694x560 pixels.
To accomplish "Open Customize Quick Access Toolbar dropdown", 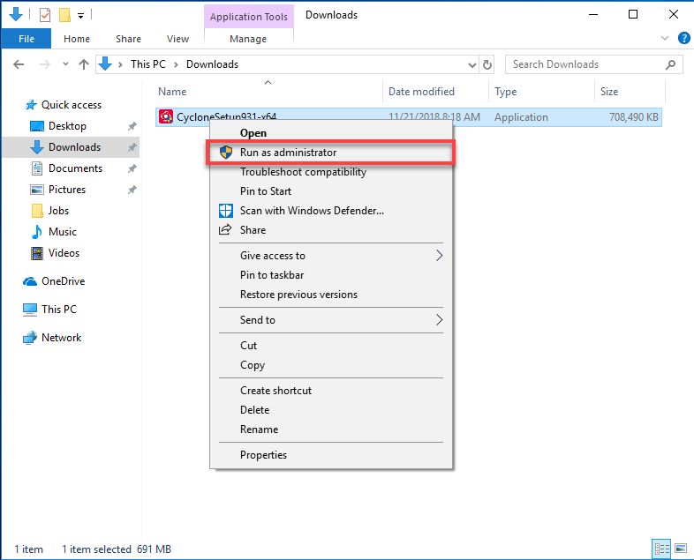I will pos(80,15).
